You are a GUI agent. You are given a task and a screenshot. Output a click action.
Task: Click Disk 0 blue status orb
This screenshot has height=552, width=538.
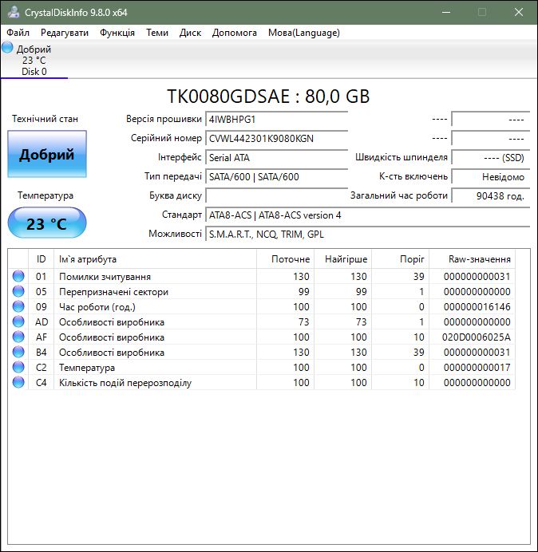7,48
